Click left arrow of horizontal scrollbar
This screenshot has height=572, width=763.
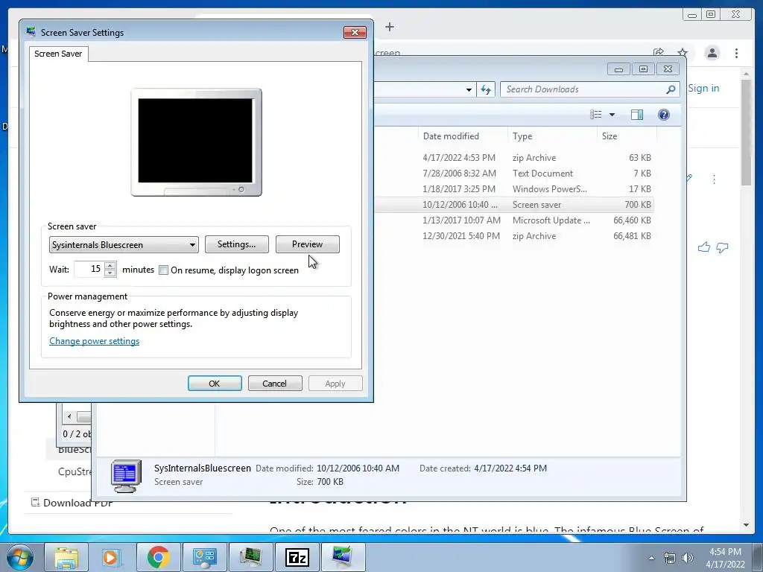point(69,416)
